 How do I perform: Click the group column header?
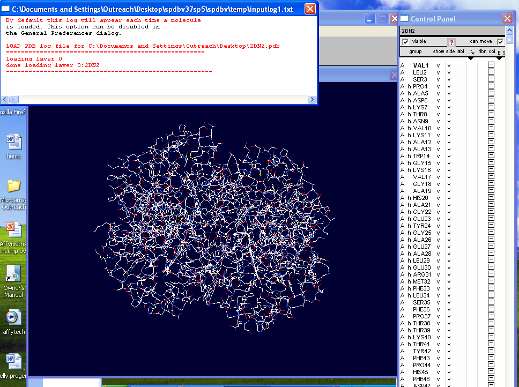click(417, 51)
